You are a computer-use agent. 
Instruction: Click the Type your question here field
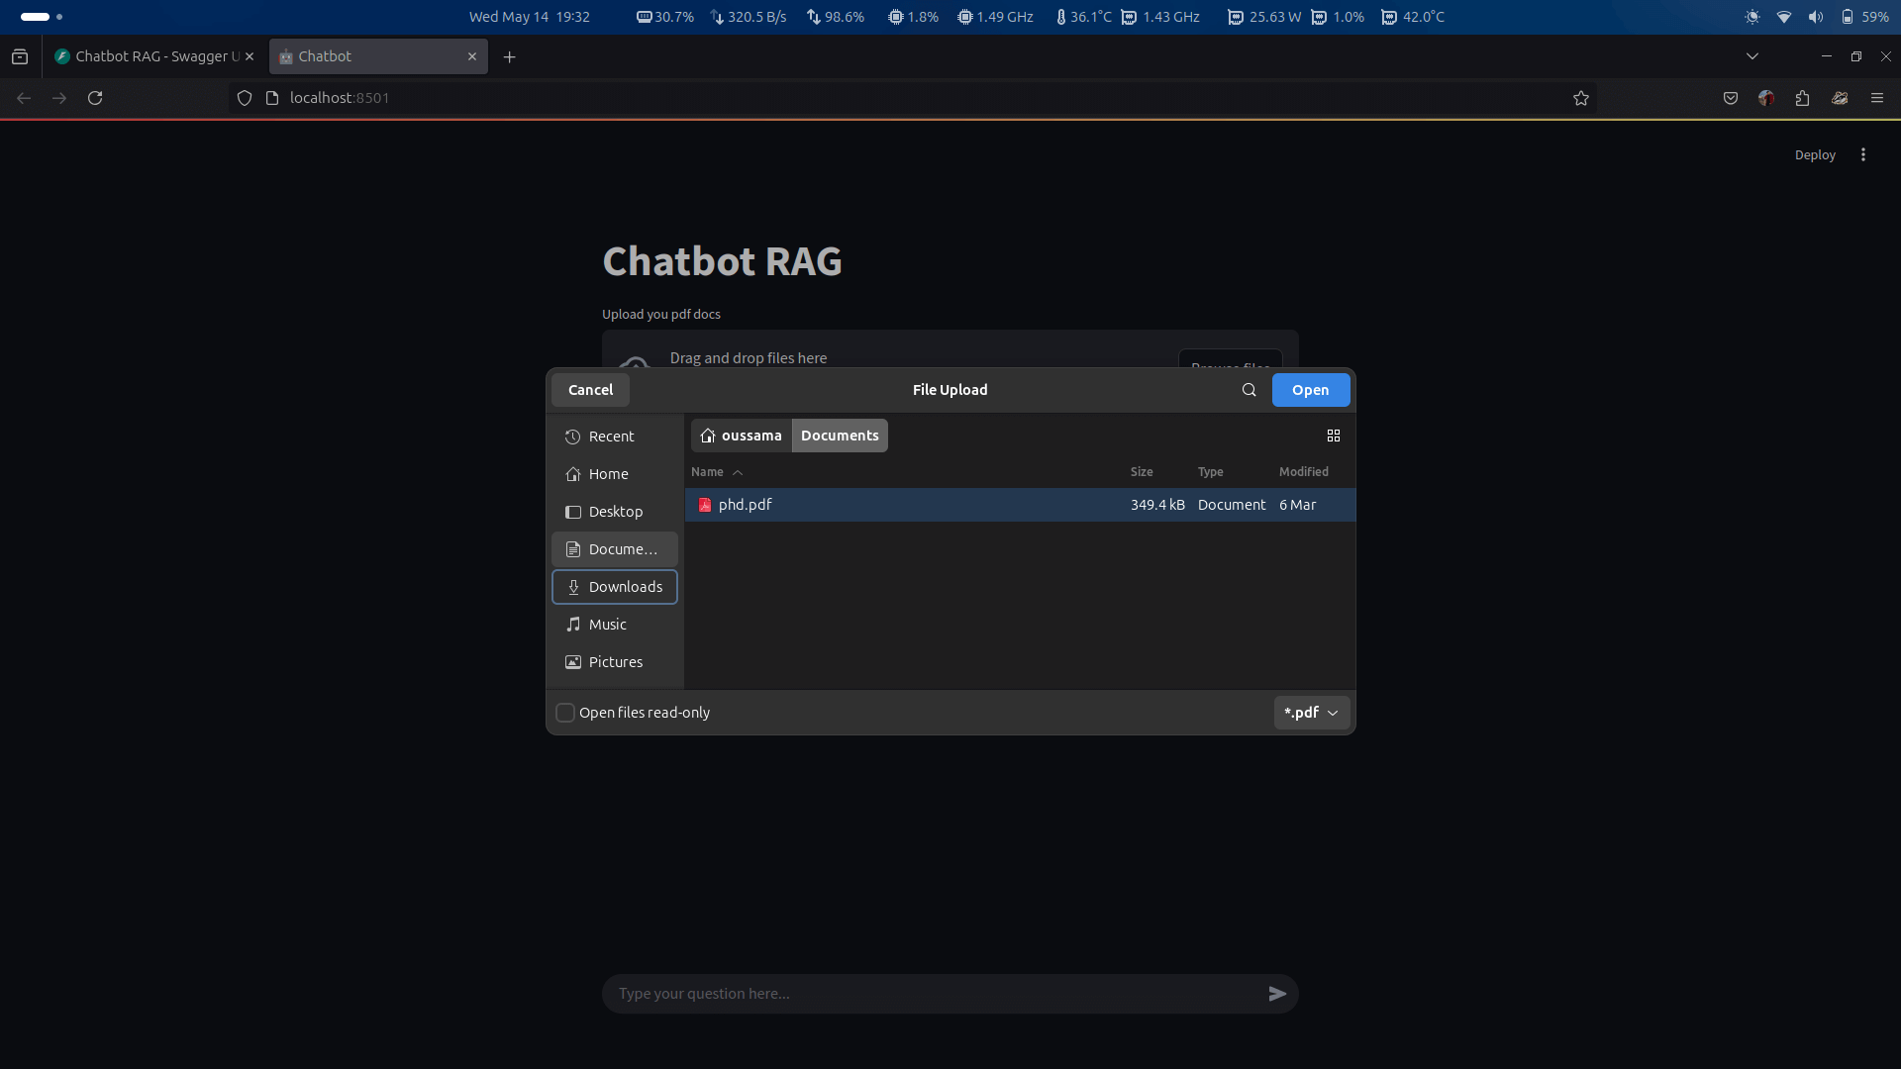[931, 994]
